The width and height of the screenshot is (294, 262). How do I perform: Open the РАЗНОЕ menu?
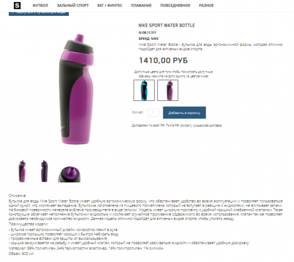206,5
